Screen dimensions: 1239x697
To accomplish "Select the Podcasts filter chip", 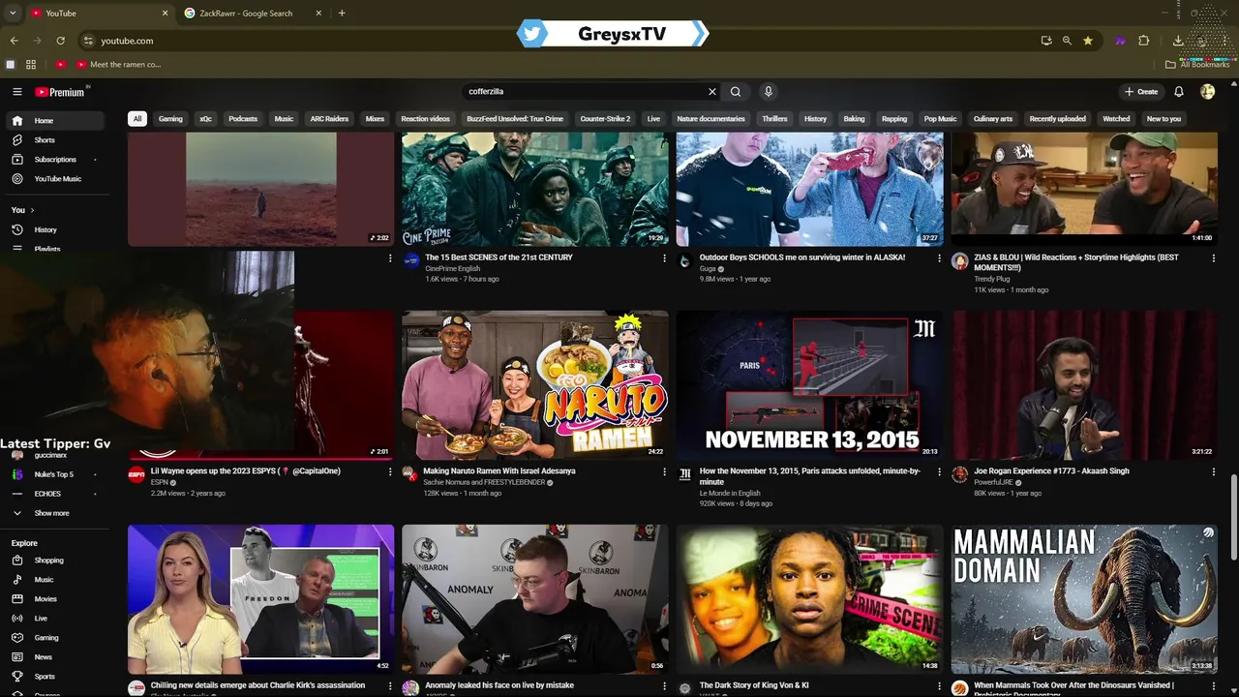I will [x=243, y=119].
